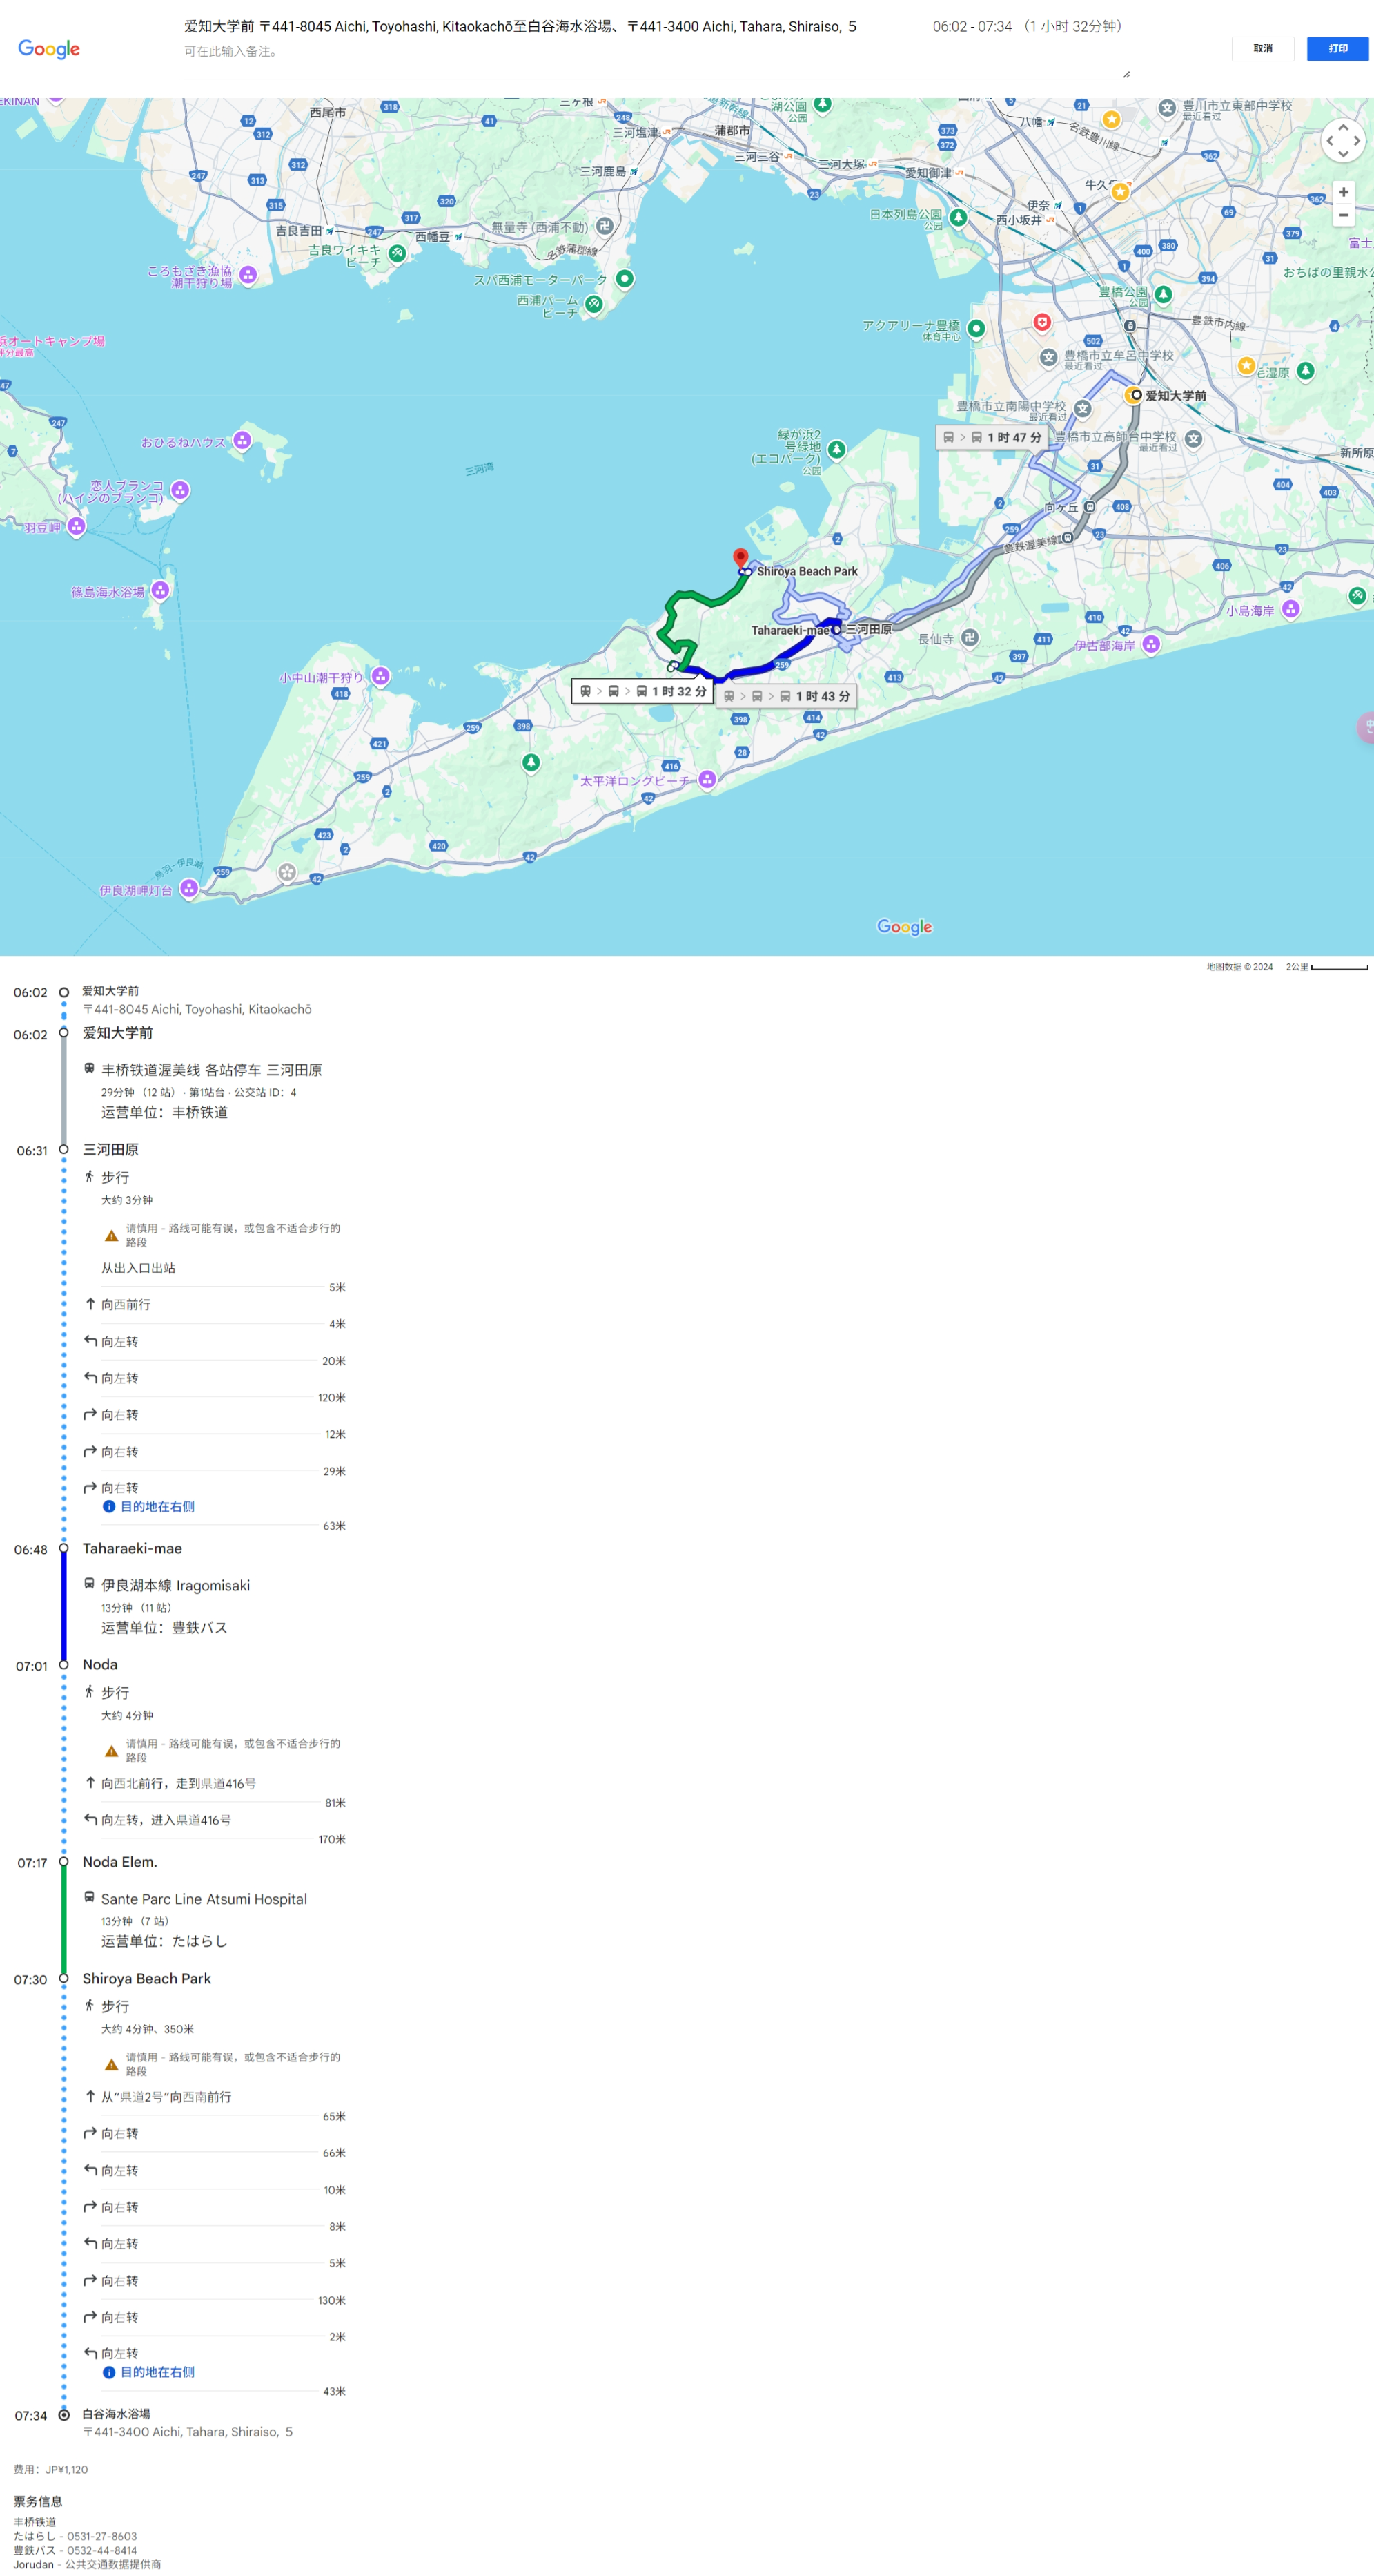The height and width of the screenshot is (2576, 1374).
Task: Select the 1 时 32 分 route label on map
Action: coord(642,691)
